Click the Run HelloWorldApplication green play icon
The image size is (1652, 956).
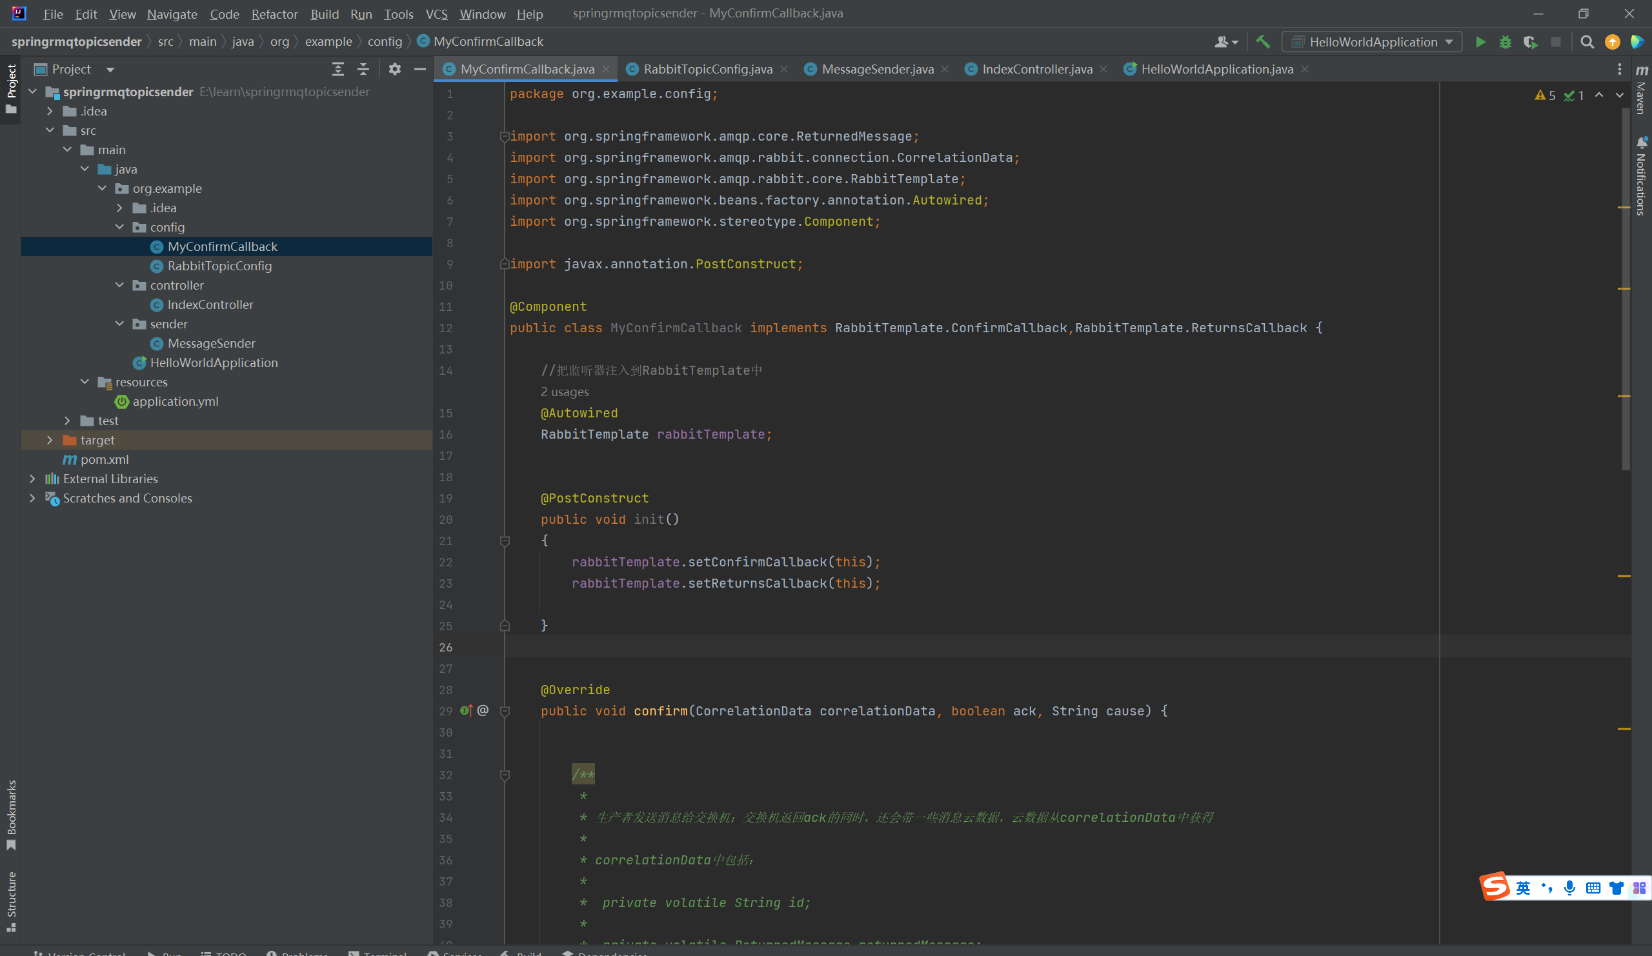click(x=1480, y=42)
